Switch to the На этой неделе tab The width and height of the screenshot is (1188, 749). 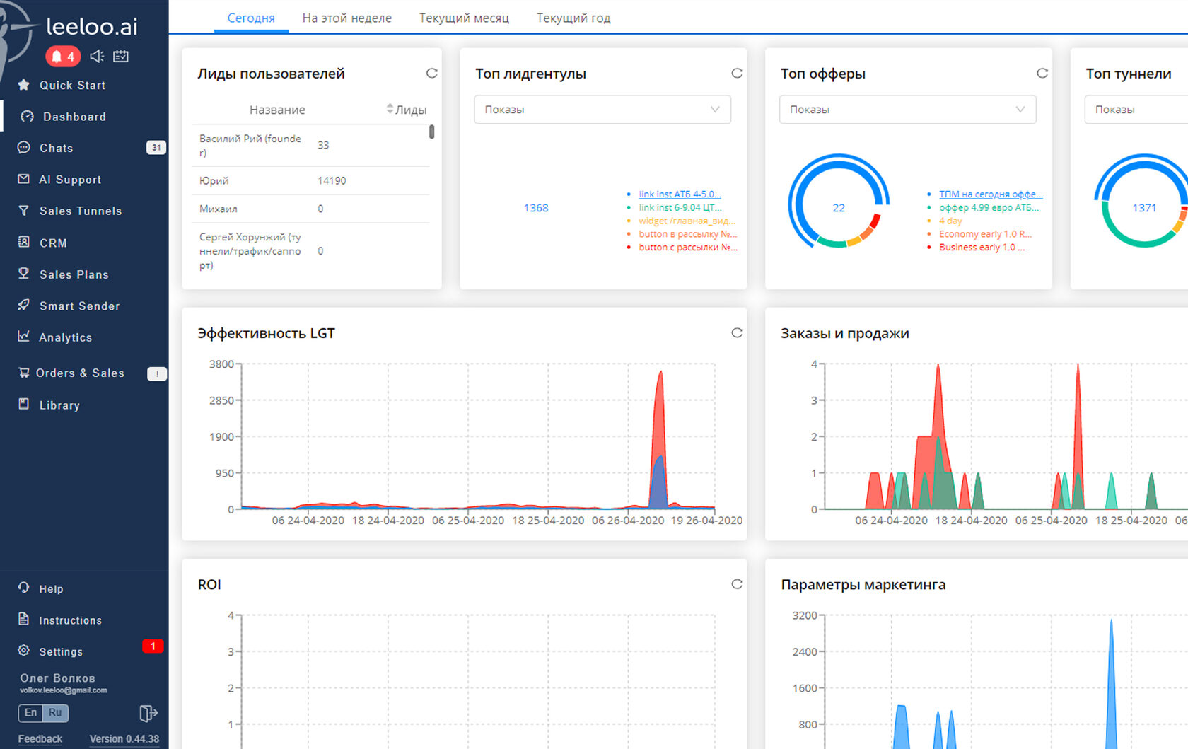click(346, 18)
